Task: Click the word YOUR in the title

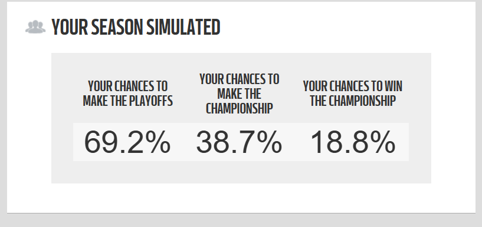Action: pos(70,27)
